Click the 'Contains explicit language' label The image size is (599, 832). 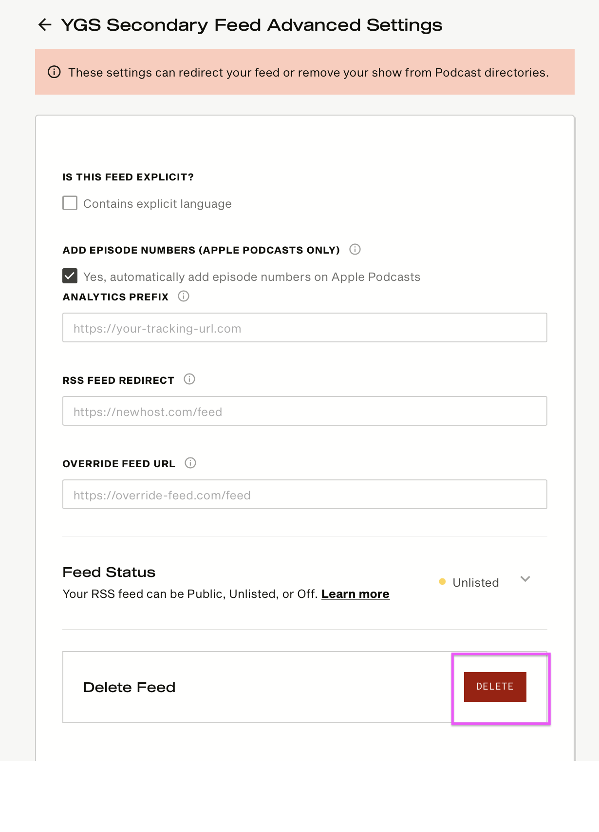157,204
